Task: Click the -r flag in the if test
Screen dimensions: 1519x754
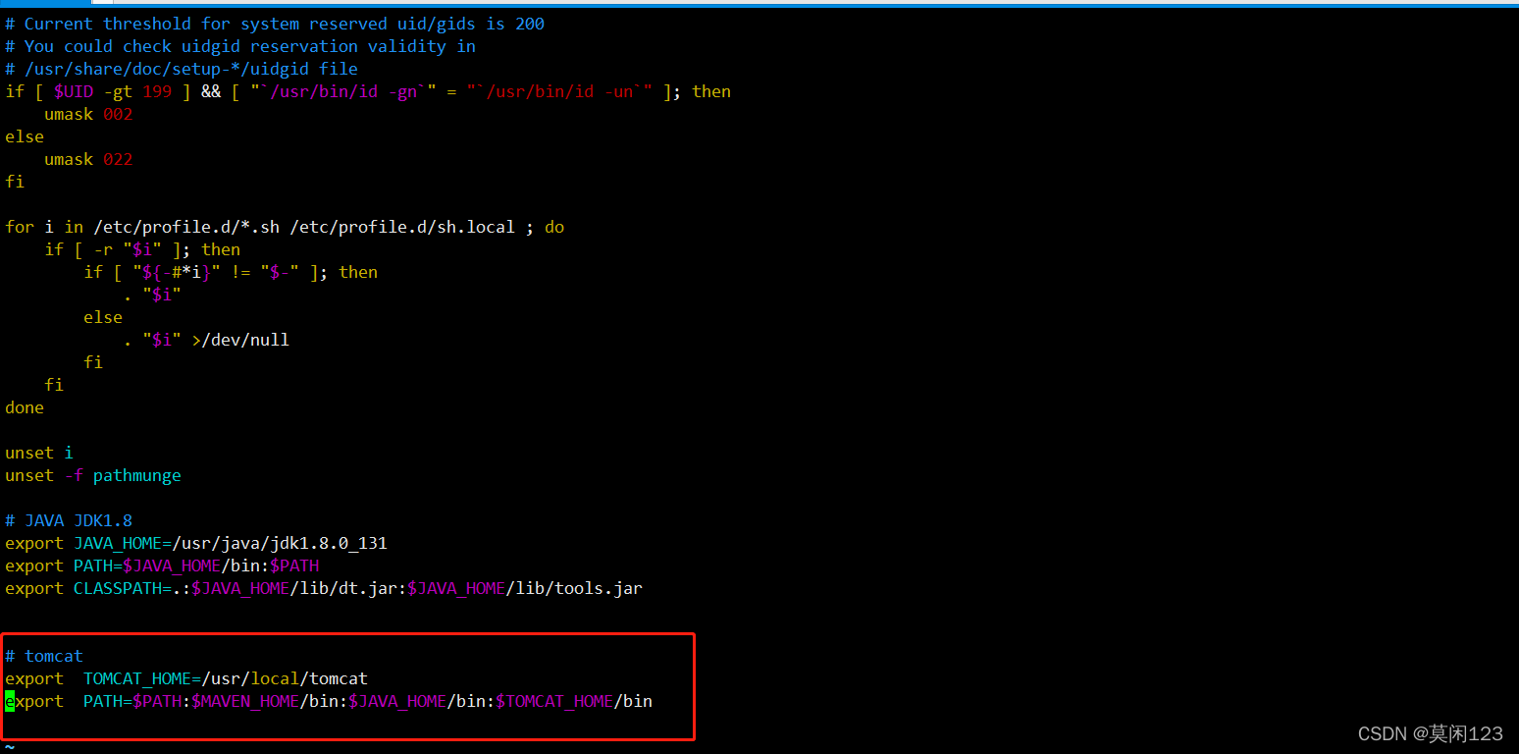Action: pyautogui.click(x=103, y=249)
